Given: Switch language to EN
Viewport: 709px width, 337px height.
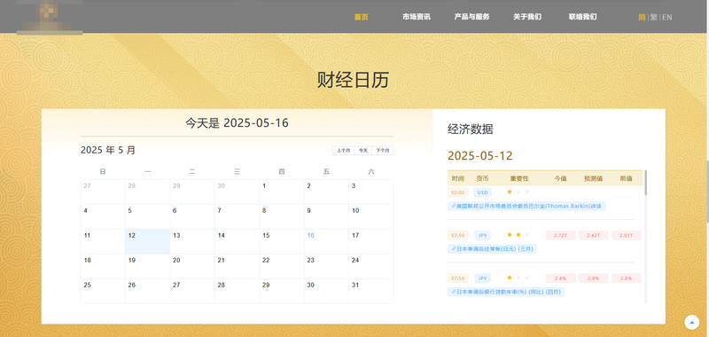Looking at the screenshot, I should pyautogui.click(x=667, y=17).
